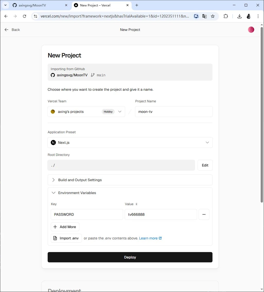The image size is (264, 292).
Task: Click the scrollbar down arrow
Action: pyautogui.click(x=262, y=289)
